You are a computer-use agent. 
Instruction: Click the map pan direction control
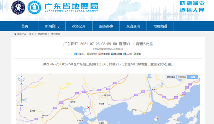(x=21, y=78)
